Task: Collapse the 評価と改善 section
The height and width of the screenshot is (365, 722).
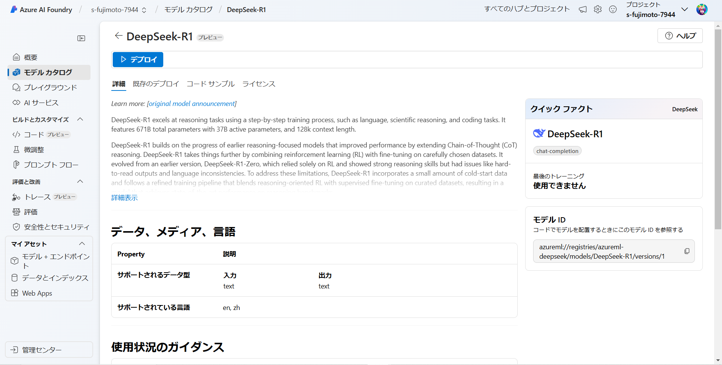Action: tap(80, 181)
